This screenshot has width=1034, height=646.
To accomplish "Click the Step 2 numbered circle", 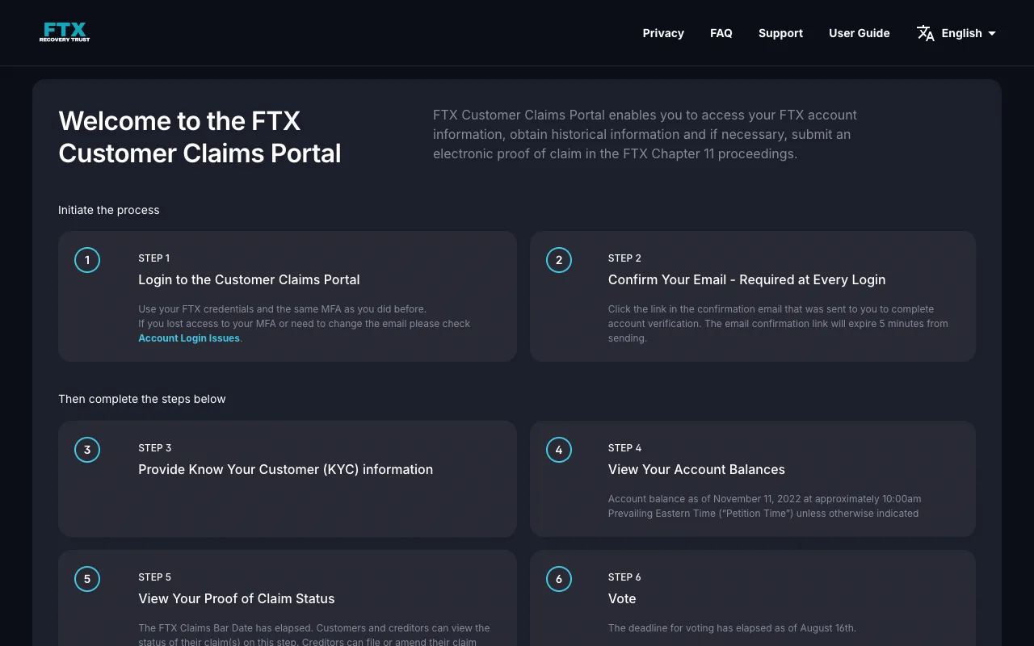I will click(x=558, y=260).
